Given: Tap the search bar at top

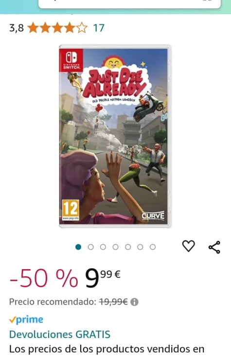Looking at the screenshot, I should [129, 4].
